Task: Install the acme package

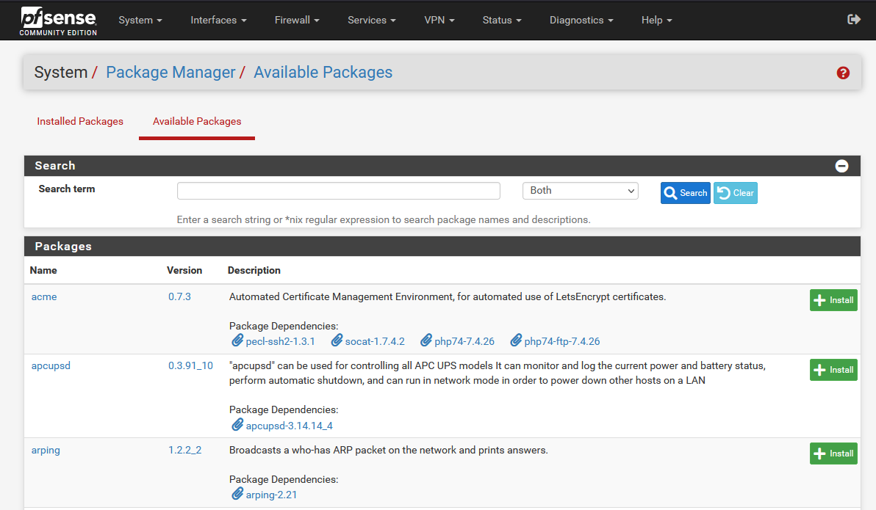Action: pyautogui.click(x=833, y=300)
